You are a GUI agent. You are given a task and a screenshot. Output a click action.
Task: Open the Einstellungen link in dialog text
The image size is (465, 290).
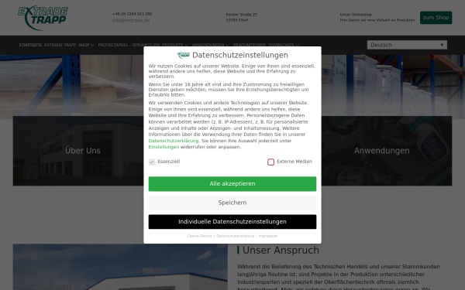(164, 147)
